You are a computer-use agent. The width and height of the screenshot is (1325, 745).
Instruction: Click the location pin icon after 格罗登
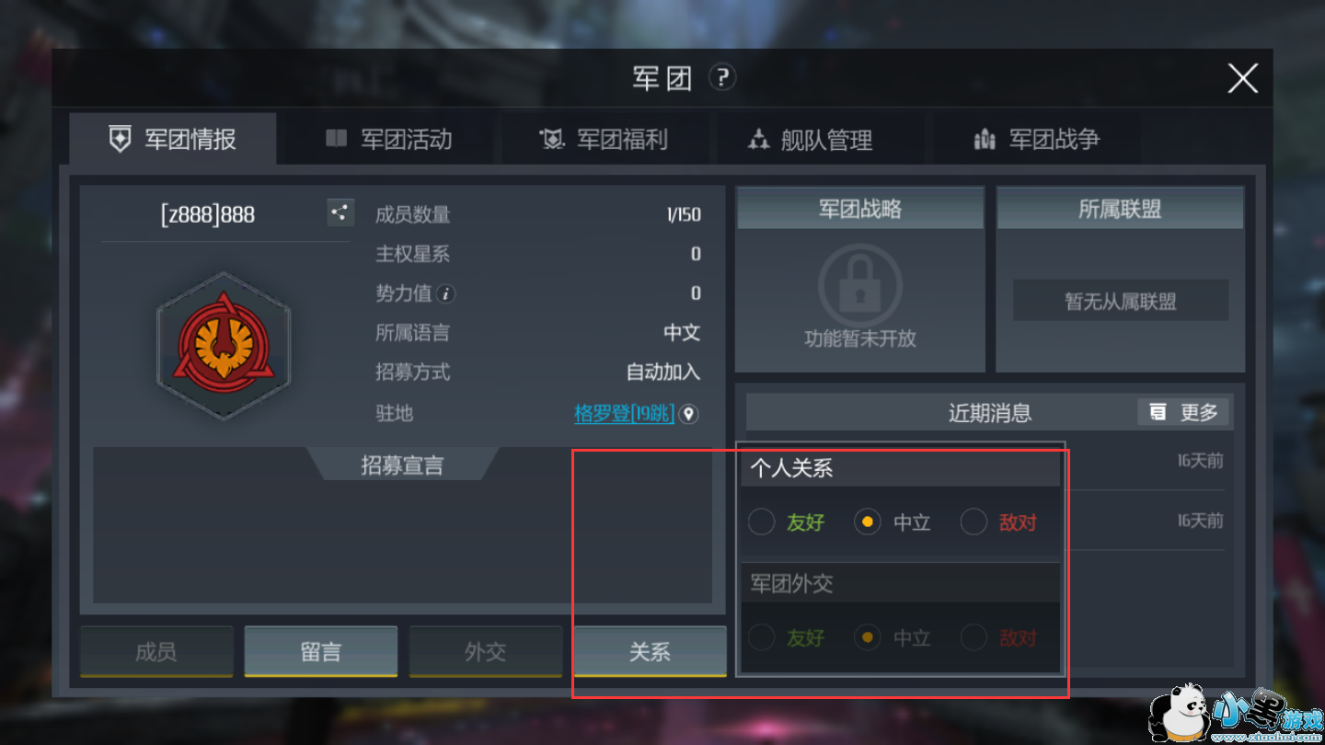pos(688,414)
